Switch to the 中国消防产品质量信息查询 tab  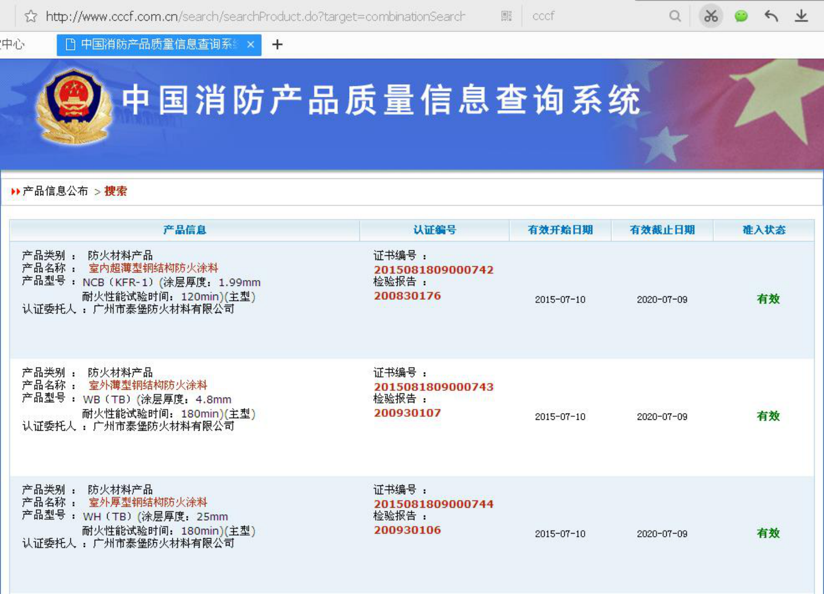(x=155, y=44)
